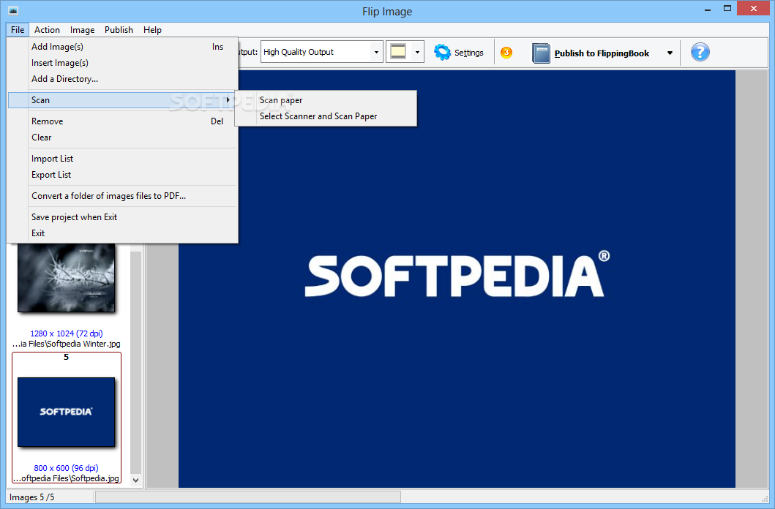The width and height of the screenshot is (775, 509).
Task: Choose Exit from the File menu
Action: point(122,233)
